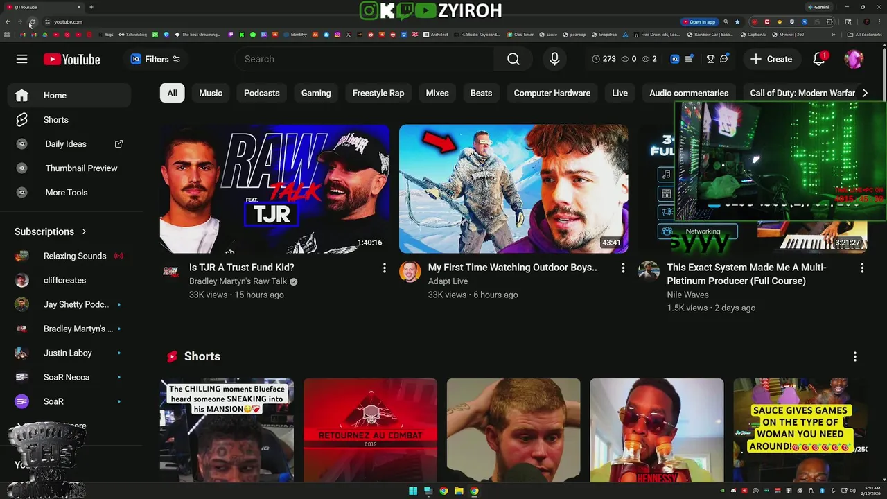The image size is (887, 499).
Task: Select the Freestyle Rap chip
Action: (x=378, y=93)
